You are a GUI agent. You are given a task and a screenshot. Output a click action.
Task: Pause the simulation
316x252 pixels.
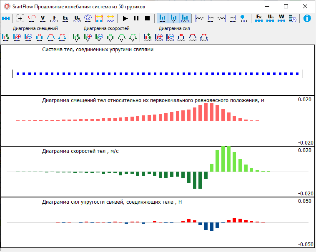136,18
